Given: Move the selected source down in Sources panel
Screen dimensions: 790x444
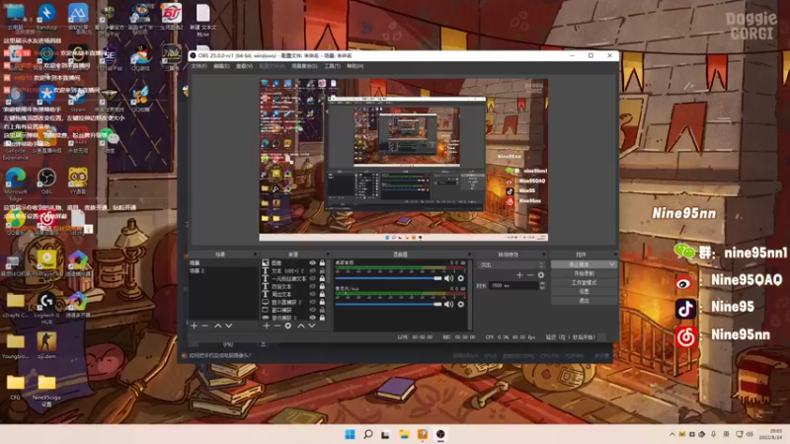Looking at the screenshot, I should (x=312, y=326).
